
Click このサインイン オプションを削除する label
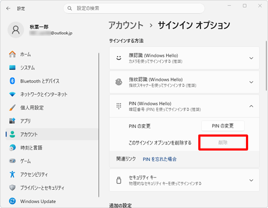pyautogui.click(x=160, y=143)
